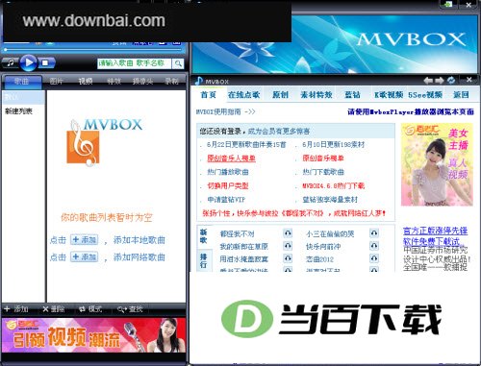The height and width of the screenshot is (366, 481).
Task: Select the 新歌 side tab
Action: [x=204, y=236]
